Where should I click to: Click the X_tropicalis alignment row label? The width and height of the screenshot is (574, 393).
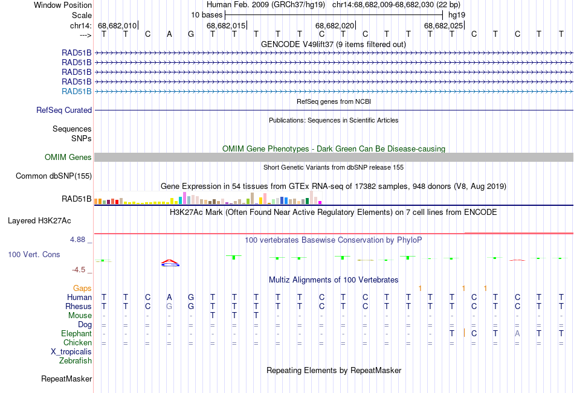[71, 352]
